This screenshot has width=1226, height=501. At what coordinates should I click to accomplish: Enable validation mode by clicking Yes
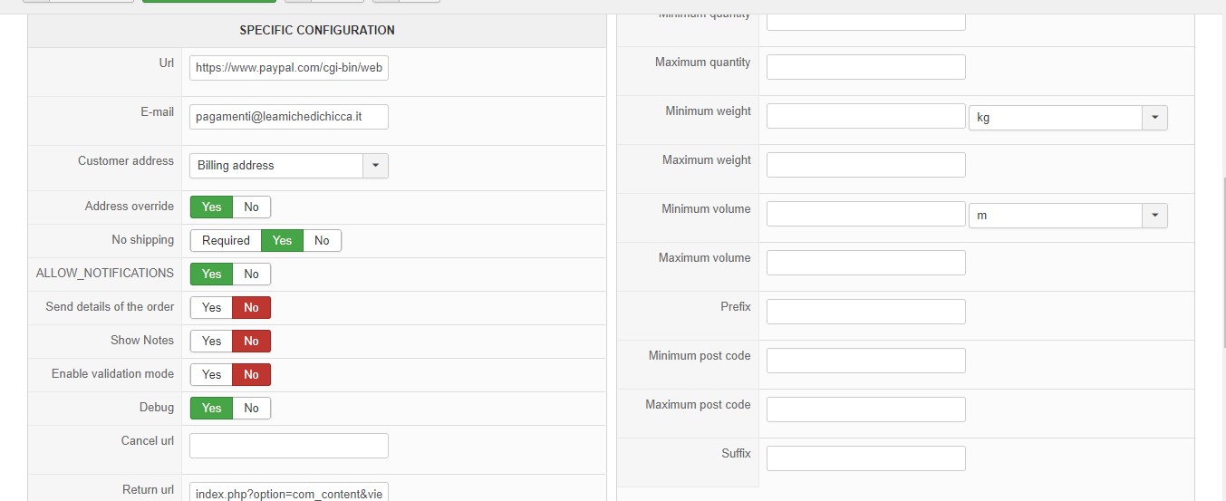point(211,374)
